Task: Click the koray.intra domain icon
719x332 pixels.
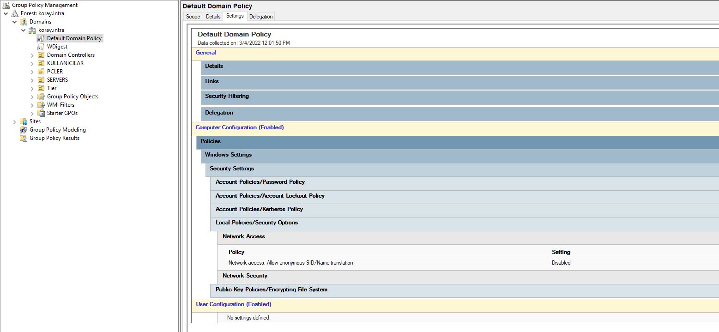Action: point(32,30)
